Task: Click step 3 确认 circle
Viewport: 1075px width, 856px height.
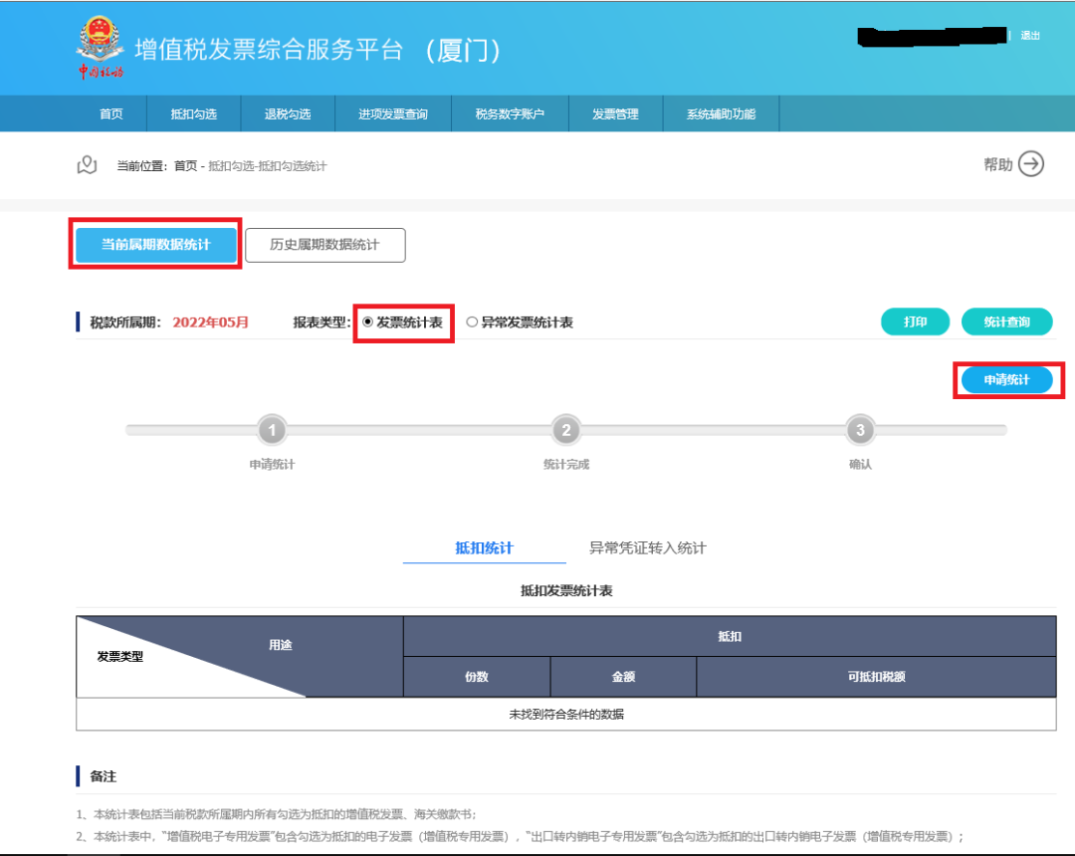Action: pyautogui.click(x=860, y=431)
